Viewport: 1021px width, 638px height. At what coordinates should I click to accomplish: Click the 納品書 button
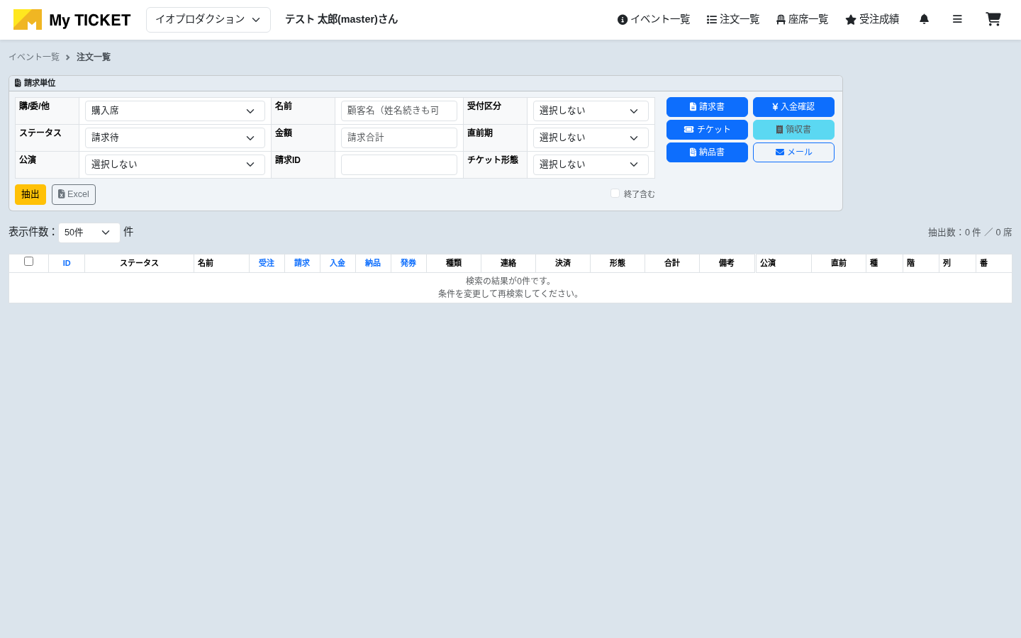[707, 152]
